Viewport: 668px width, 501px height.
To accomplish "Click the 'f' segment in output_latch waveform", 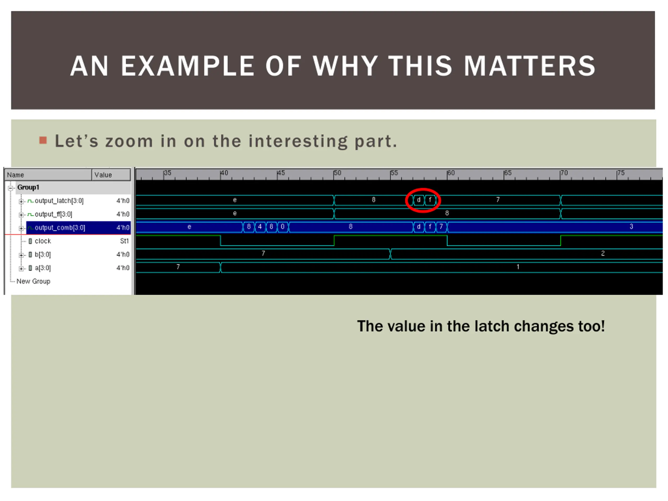I will 430,200.
